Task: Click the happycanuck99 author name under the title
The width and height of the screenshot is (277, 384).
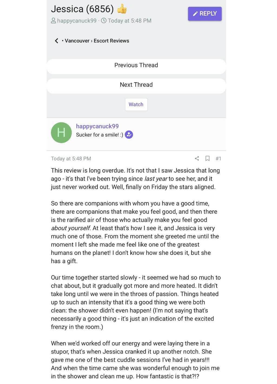Action: [x=77, y=21]
